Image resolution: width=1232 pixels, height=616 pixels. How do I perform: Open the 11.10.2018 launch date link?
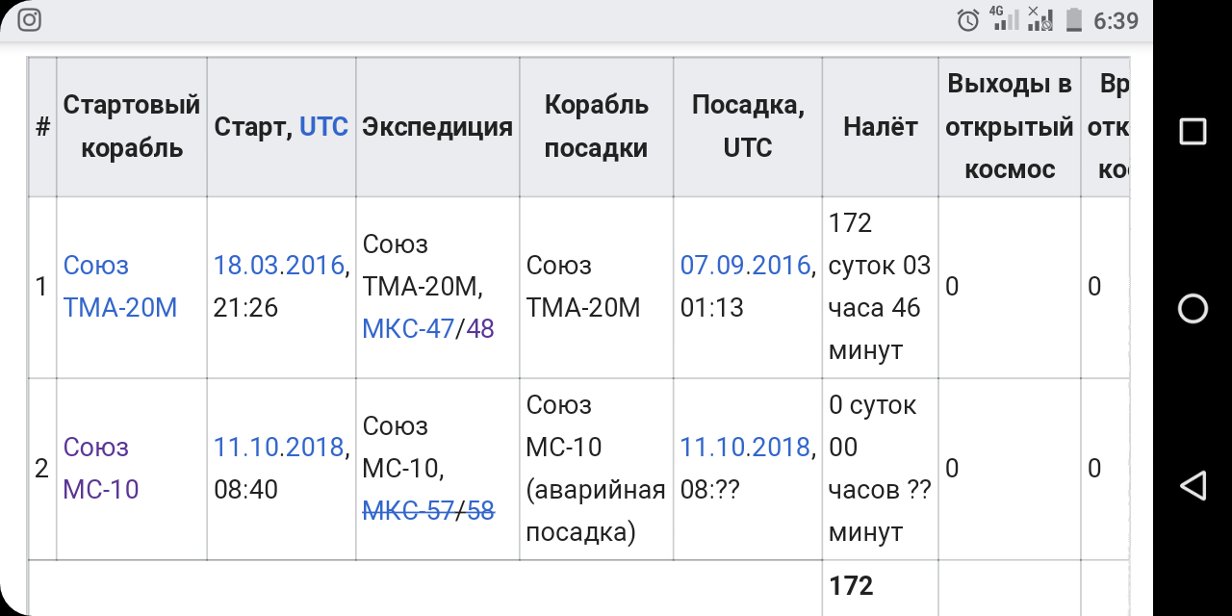(279, 447)
